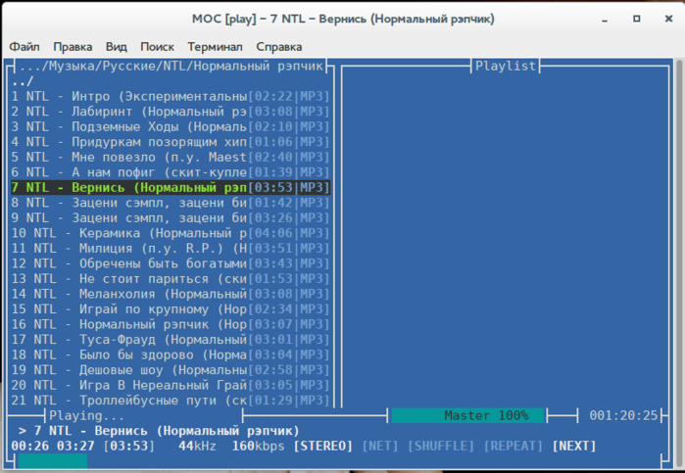
Task: Select track 10 NTL - Керамика
Action: [x=171, y=233]
